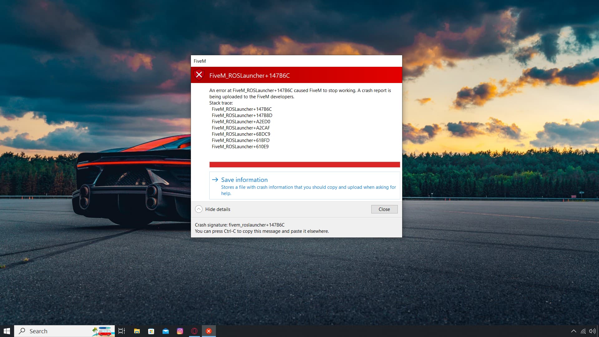Open Task View
This screenshot has height=337, width=599.
(121, 331)
